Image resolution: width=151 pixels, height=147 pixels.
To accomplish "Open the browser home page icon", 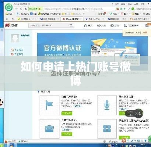I will coord(26,9).
